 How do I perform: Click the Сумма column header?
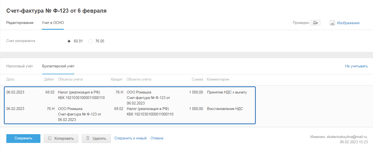coord(197,79)
